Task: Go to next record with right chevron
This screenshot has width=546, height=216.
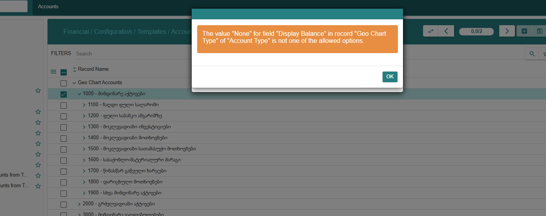Action: [x=507, y=31]
